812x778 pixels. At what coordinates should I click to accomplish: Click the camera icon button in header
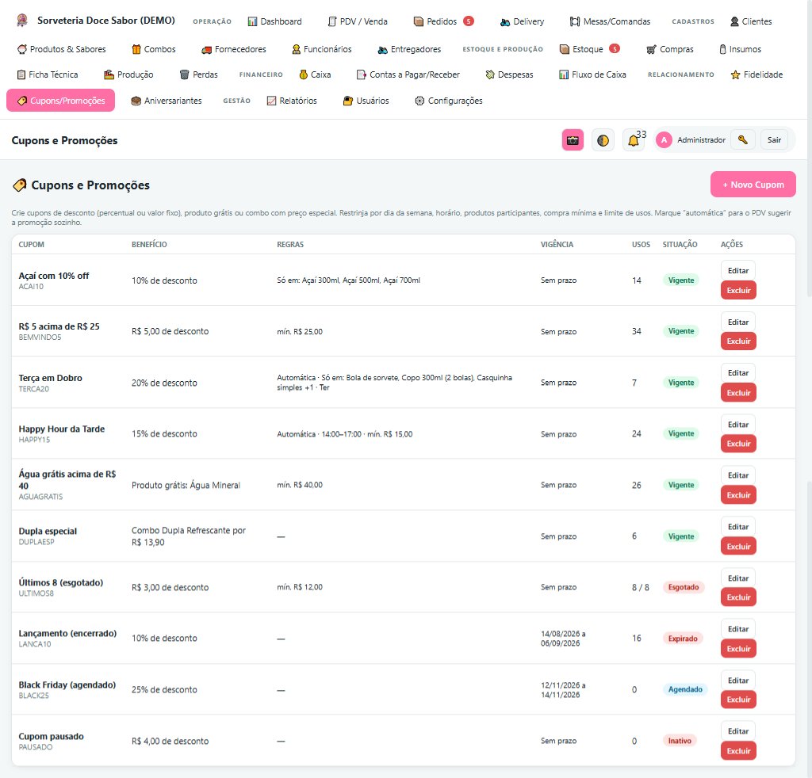click(x=573, y=140)
